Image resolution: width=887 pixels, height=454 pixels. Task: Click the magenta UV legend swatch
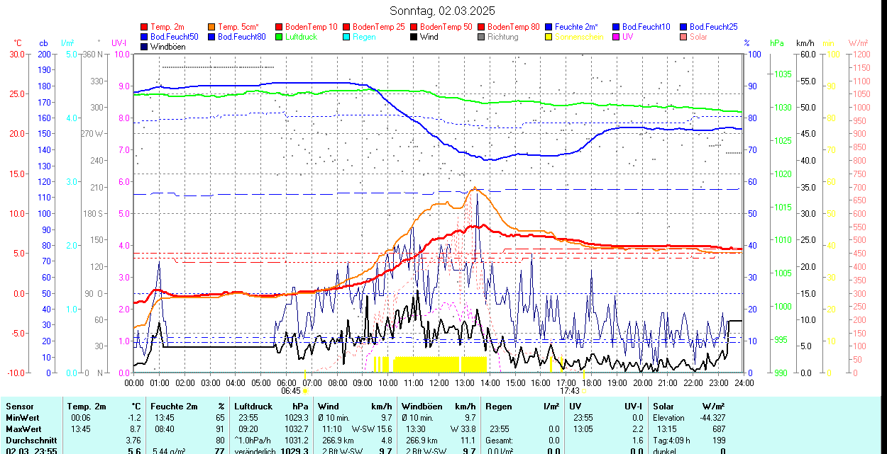[617, 37]
